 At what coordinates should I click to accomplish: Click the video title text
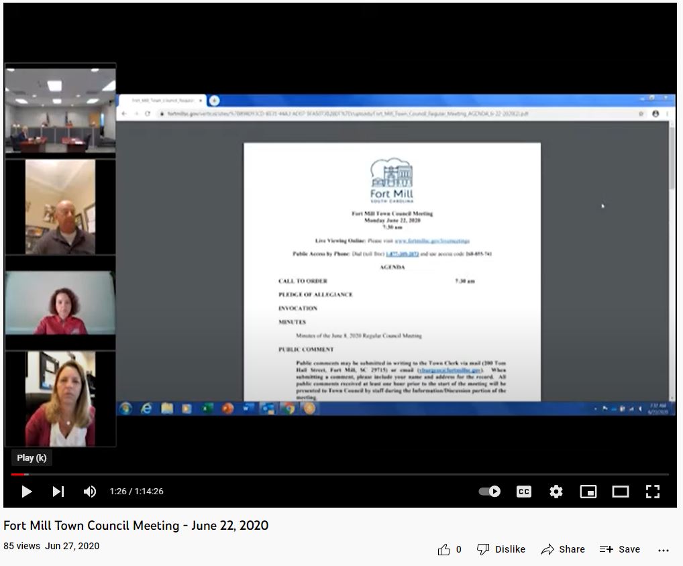coord(136,525)
